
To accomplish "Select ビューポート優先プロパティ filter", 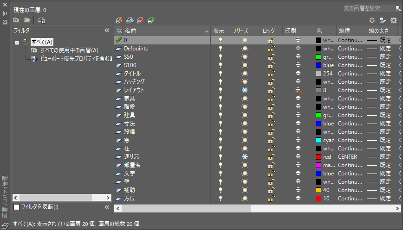I will pyautogui.click(x=76, y=59).
